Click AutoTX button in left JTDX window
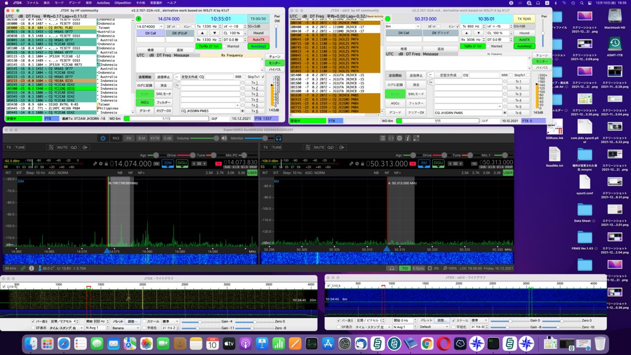 coord(259,40)
